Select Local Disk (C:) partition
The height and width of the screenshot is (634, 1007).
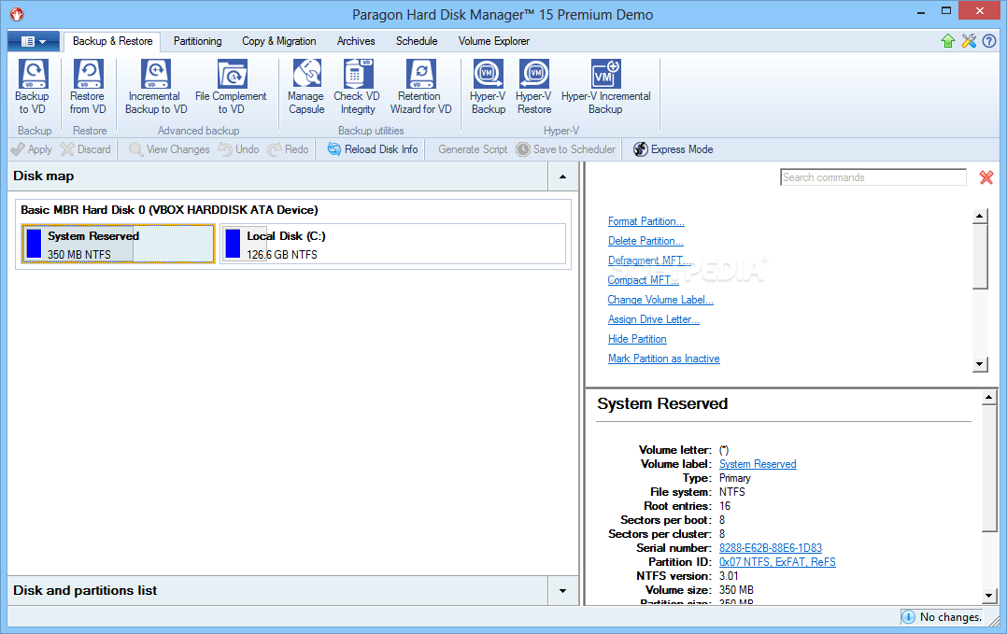tap(393, 244)
